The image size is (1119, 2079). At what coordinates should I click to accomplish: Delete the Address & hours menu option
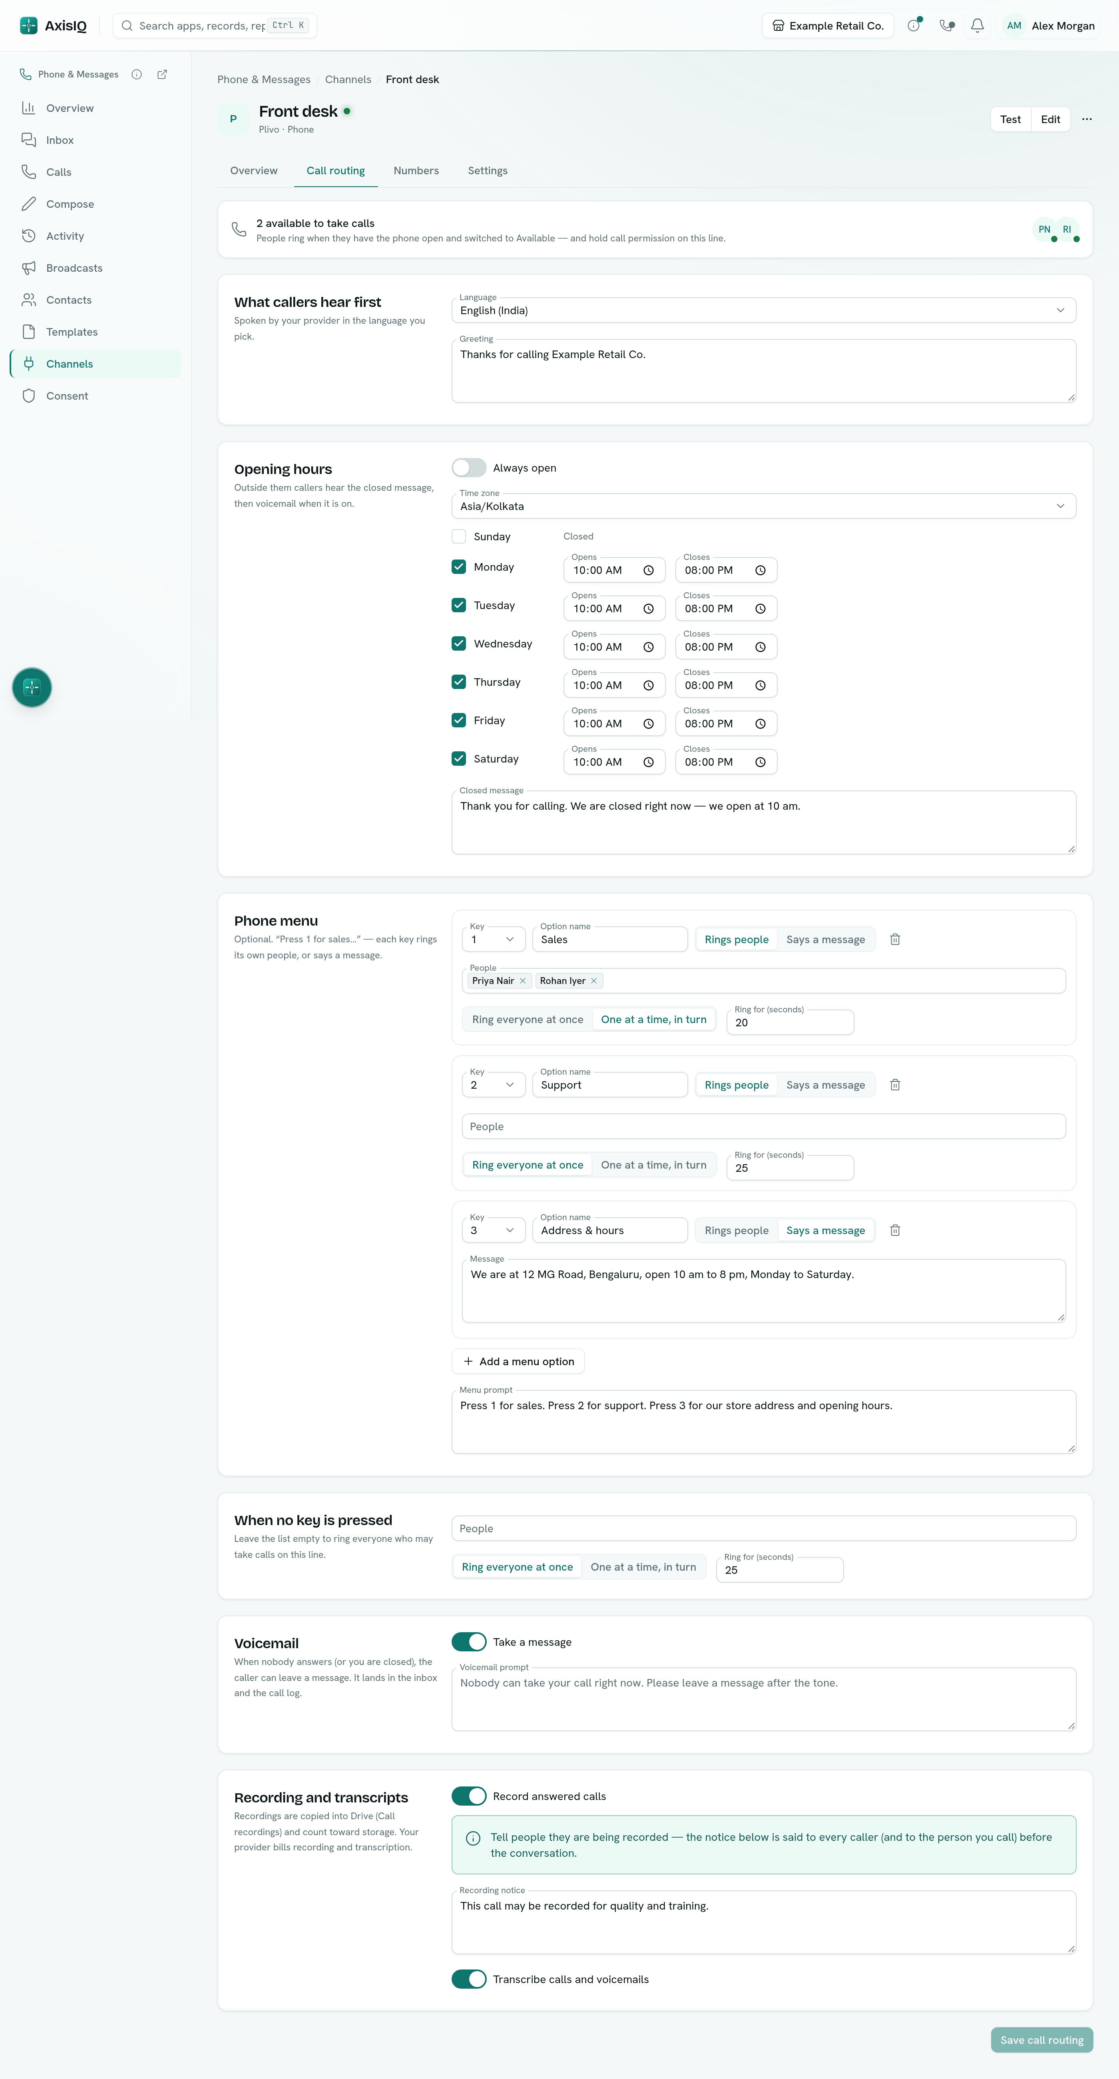coord(895,1230)
